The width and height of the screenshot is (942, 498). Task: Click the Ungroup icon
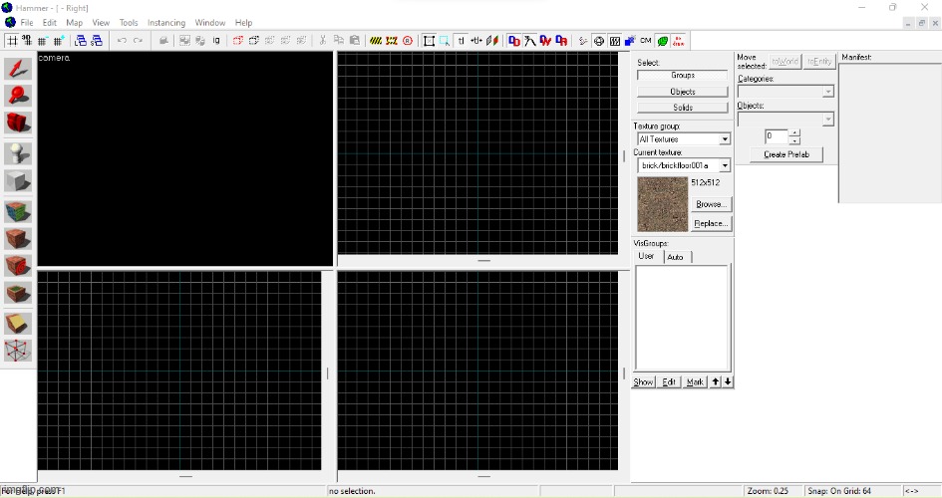(200, 41)
